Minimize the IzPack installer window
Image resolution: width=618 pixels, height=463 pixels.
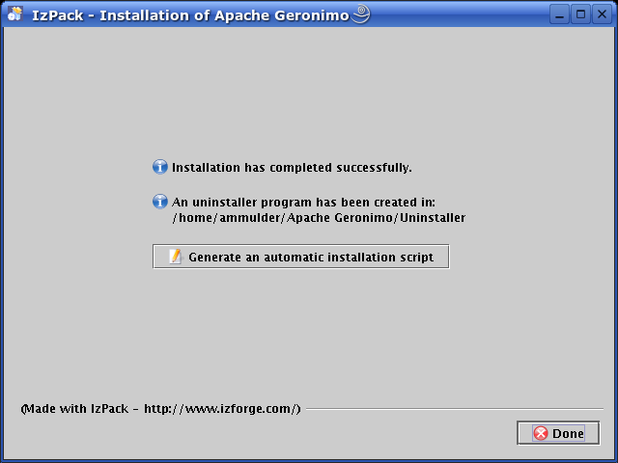pyautogui.click(x=559, y=14)
